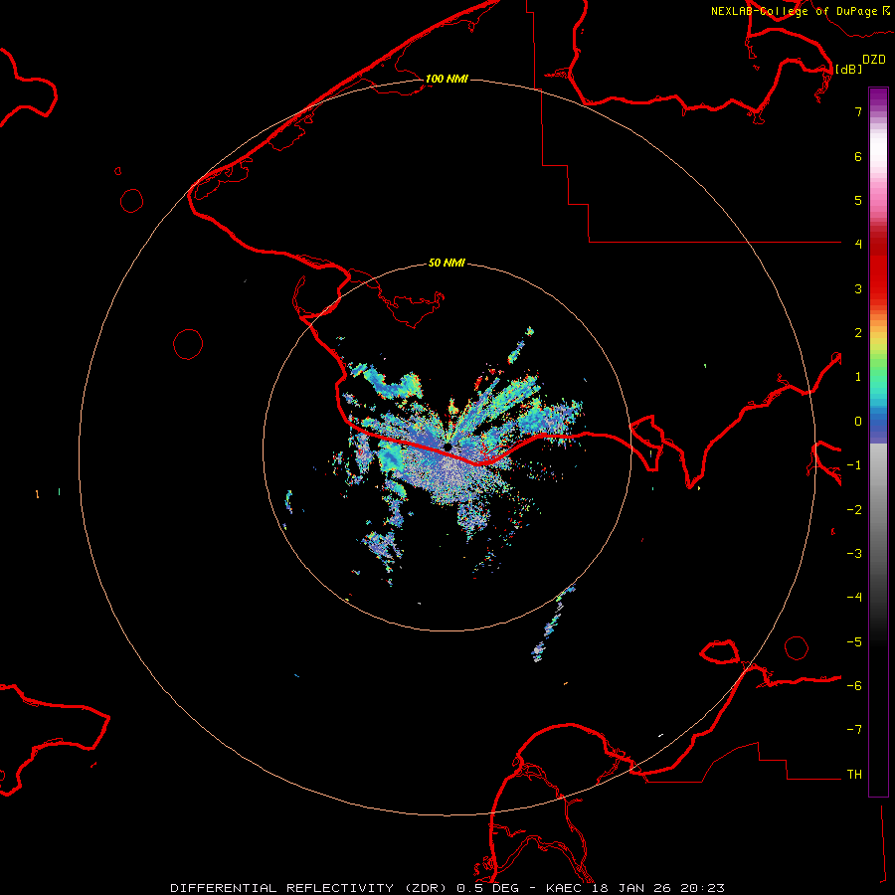Click the '0' value on the color scale
The height and width of the screenshot is (895, 895).
858,422
